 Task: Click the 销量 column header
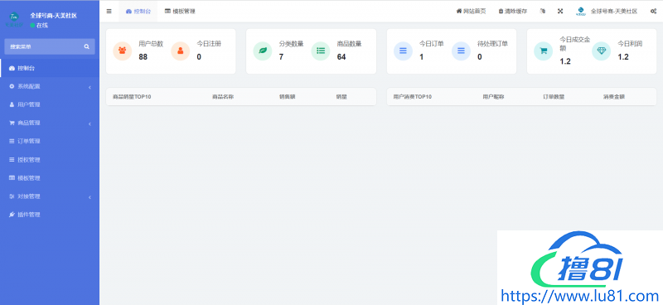point(341,97)
